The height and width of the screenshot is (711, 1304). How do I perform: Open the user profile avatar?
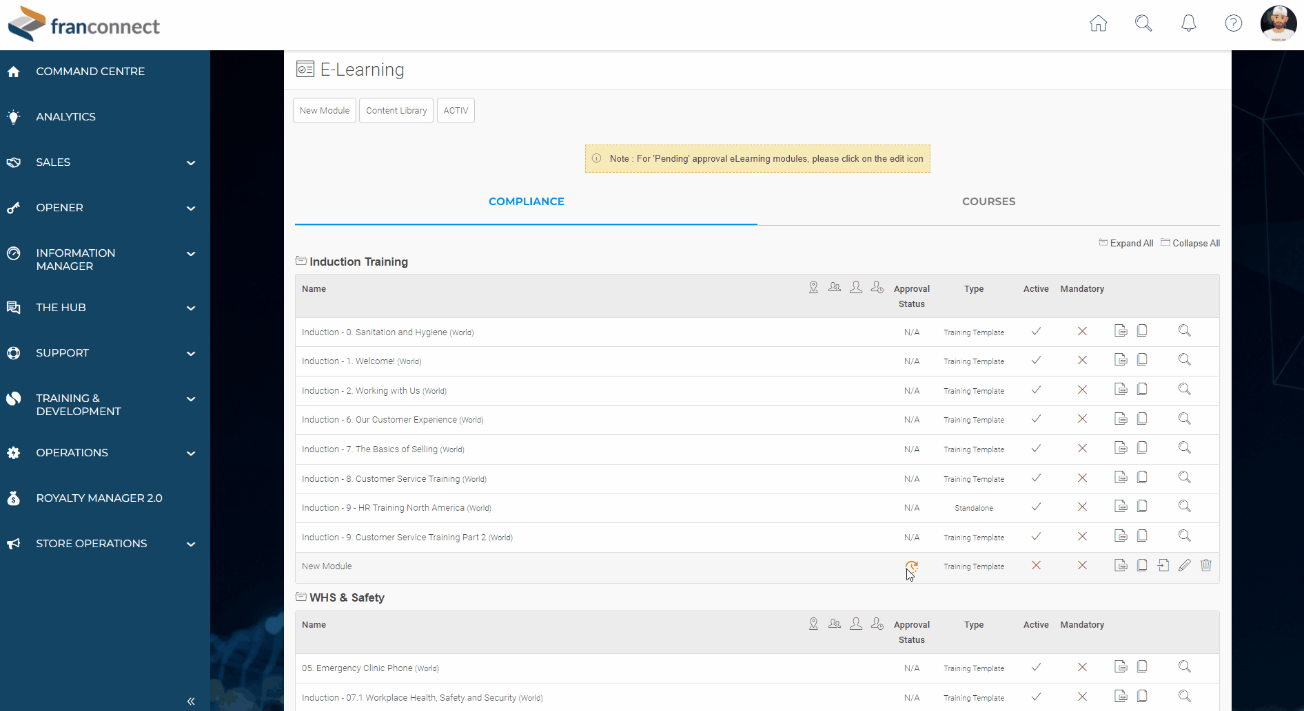tap(1278, 23)
